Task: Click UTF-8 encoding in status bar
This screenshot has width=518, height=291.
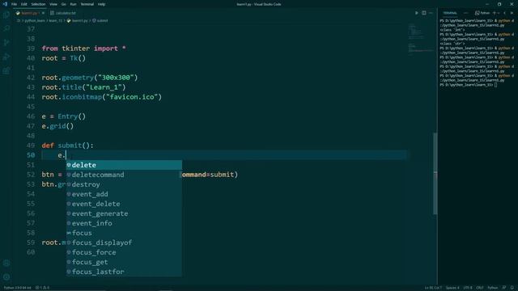Action: [468, 288]
